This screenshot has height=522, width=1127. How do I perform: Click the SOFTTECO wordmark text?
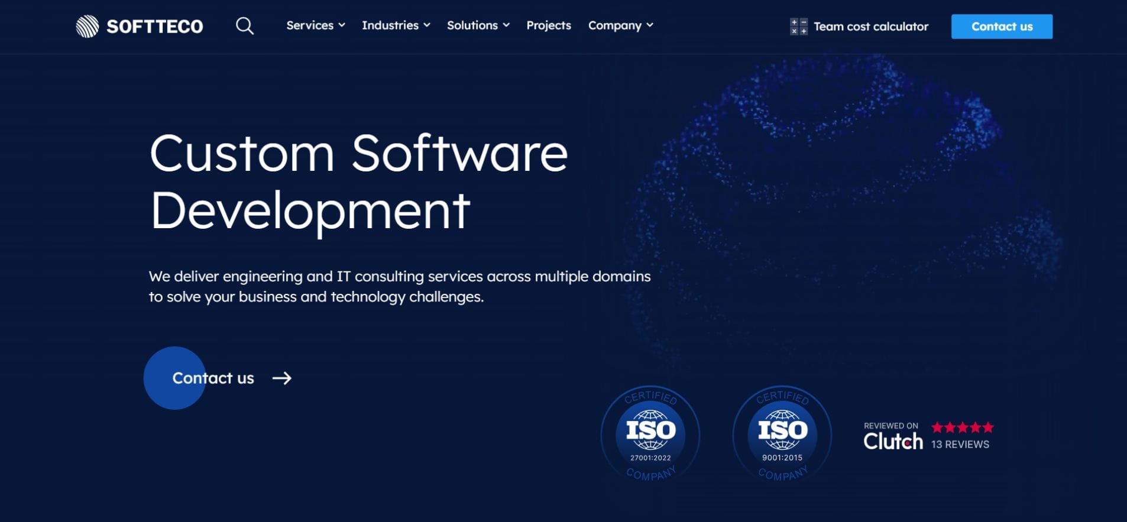point(155,27)
